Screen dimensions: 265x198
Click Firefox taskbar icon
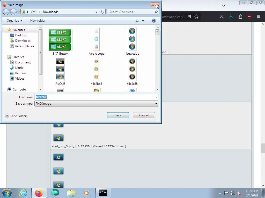click(x=39, y=193)
